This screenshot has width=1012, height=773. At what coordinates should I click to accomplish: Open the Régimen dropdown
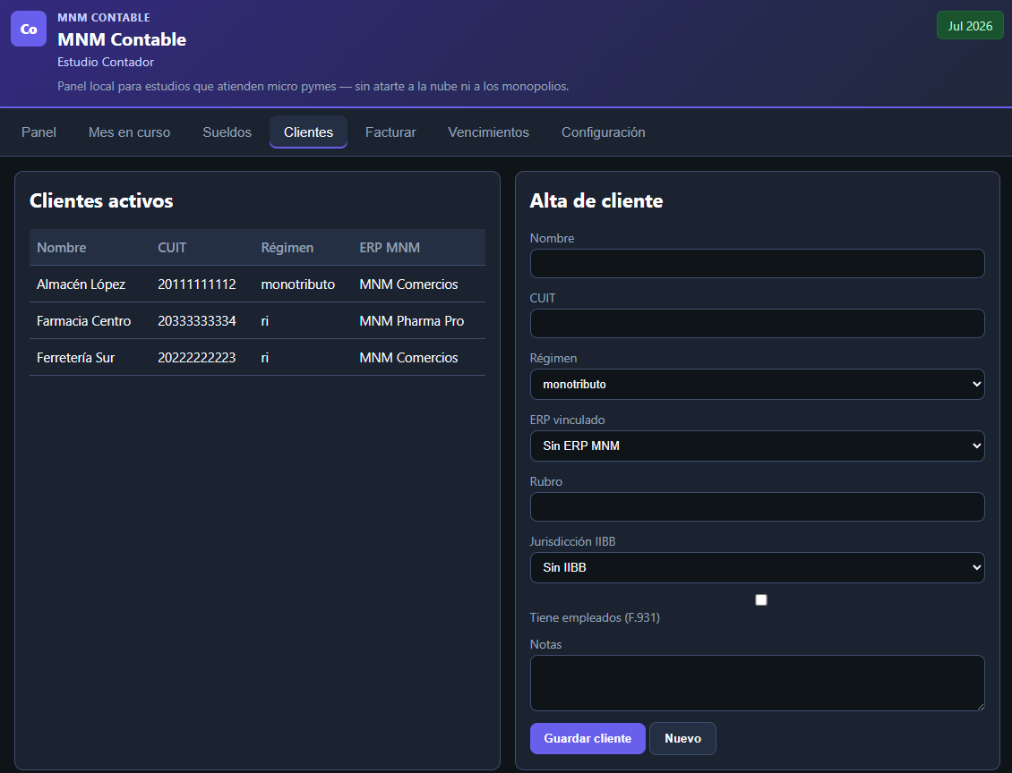point(757,384)
